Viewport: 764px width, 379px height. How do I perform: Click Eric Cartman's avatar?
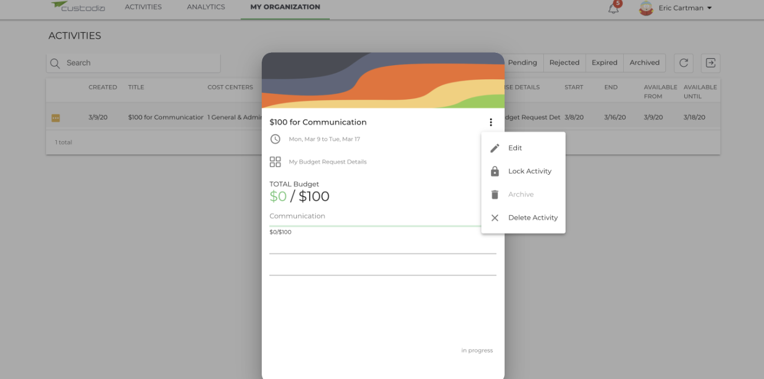pyautogui.click(x=646, y=8)
